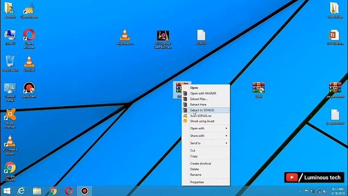Select the Recycle Bin icon
This screenshot has width=348, height=196.
click(x=10, y=64)
